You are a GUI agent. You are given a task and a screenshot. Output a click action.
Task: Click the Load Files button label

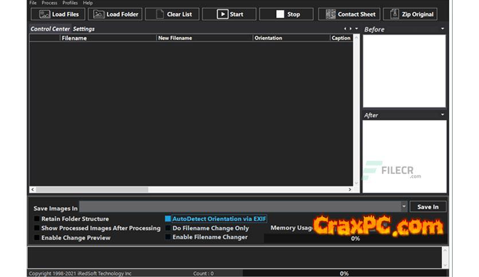(x=65, y=14)
